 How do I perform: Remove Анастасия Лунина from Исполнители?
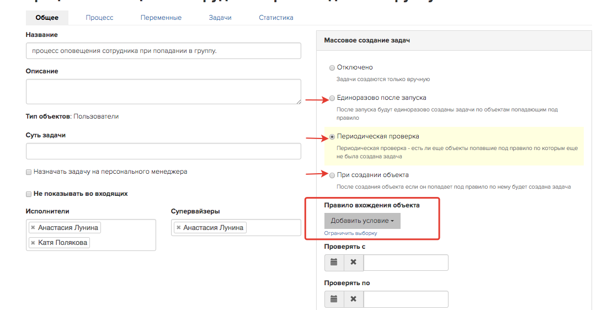33,227
